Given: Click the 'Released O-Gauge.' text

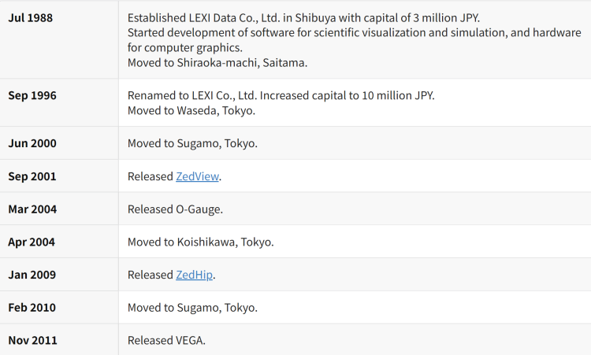Looking at the screenshot, I should point(175,209).
